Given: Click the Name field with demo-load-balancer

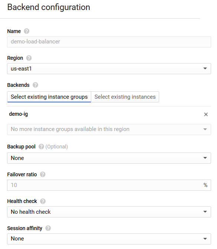Looking at the screenshot, I should 109,42.
